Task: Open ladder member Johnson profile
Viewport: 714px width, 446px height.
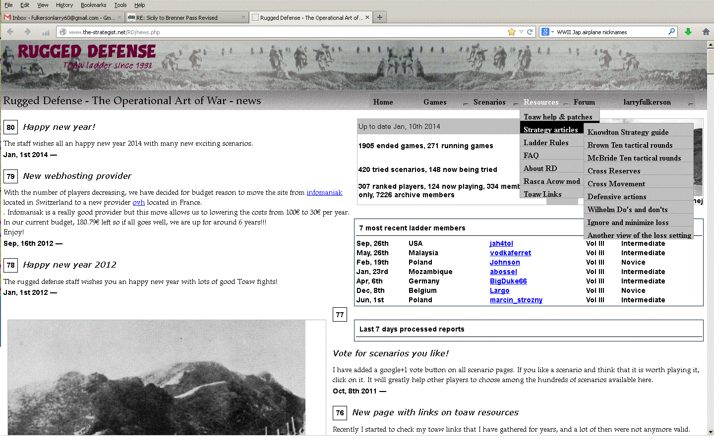Action: coord(505,262)
